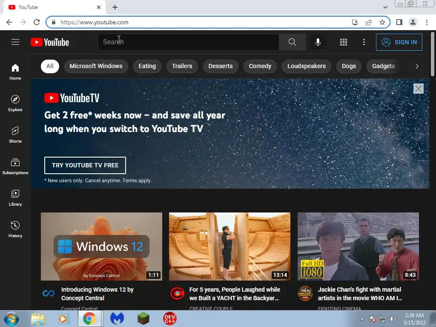Click Action Center flag tray icon

click(x=373, y=318)
